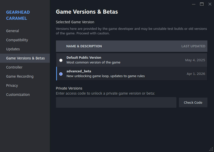Close the game properties window
Viewport: 214px width, 152px height.
click(x=210, y=4)
